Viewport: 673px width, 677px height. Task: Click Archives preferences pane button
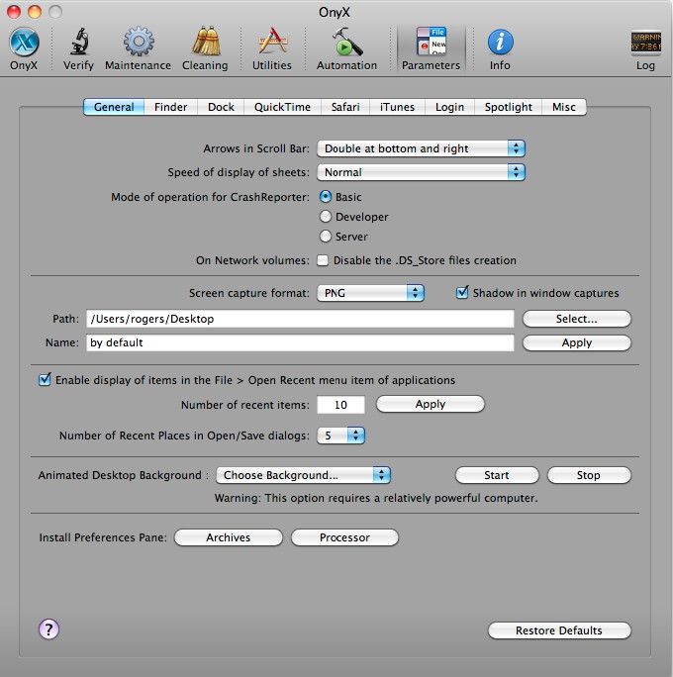[x=229, y=537]
